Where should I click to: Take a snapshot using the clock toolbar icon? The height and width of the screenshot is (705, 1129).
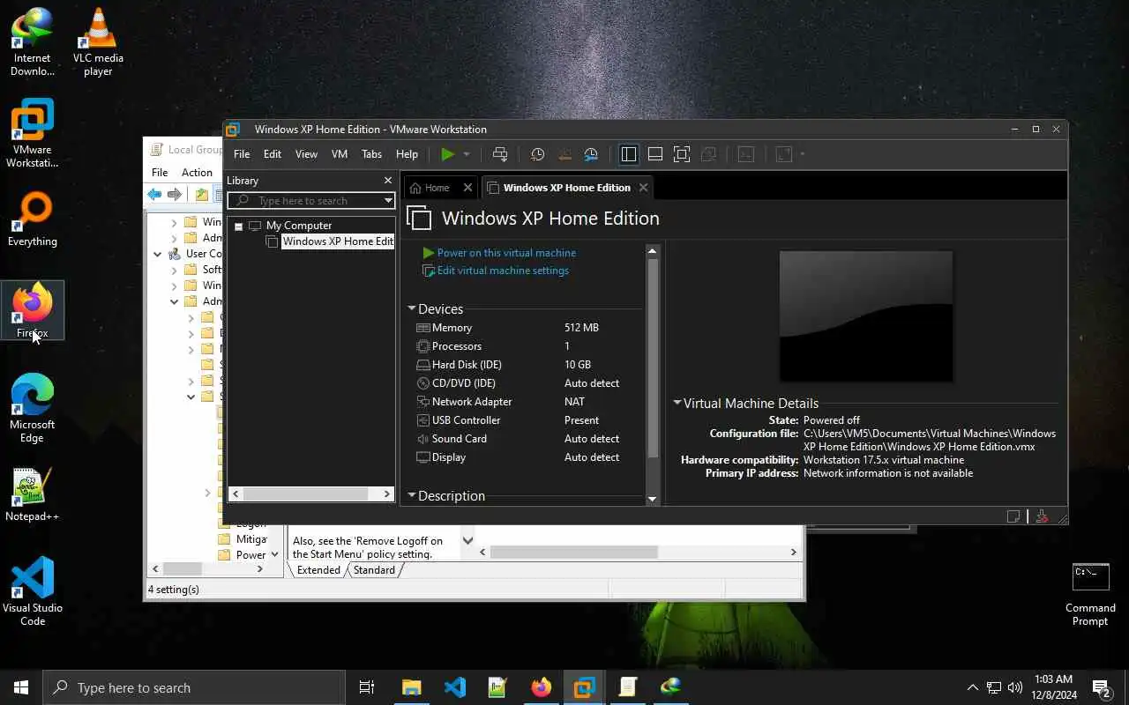(x=537, y=154)
